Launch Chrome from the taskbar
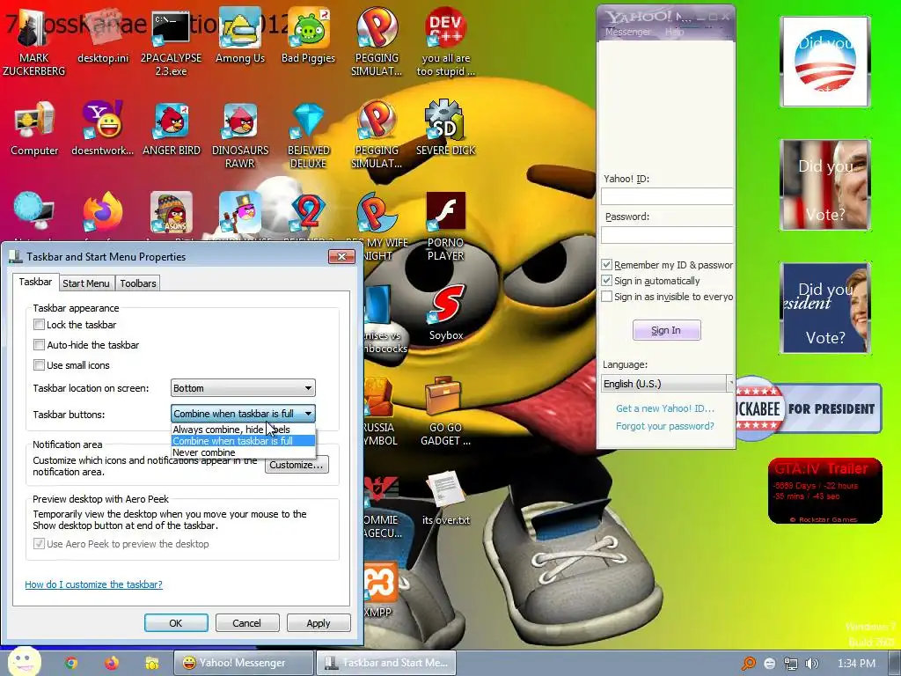 coord(70,663)
